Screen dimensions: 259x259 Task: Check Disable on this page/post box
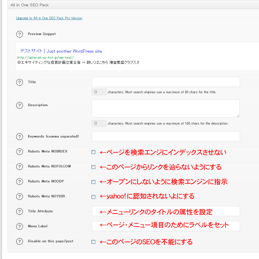coord(93,242)
